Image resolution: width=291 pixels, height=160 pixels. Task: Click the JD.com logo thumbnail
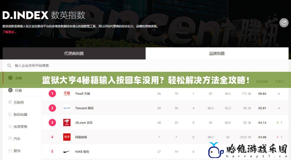tap(67, 122)
